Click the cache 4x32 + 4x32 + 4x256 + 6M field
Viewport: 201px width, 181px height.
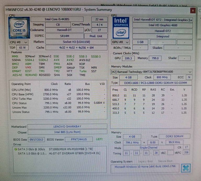pos(76,48)
